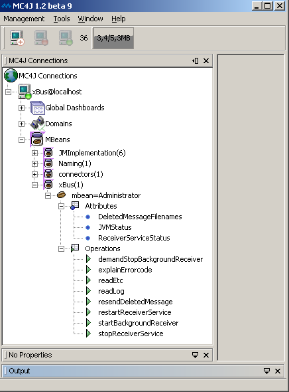Image resolution: width=289 pixels, height=392 pixels.
Task: Select the JVMStatus attribute
Action: point(115,227)
